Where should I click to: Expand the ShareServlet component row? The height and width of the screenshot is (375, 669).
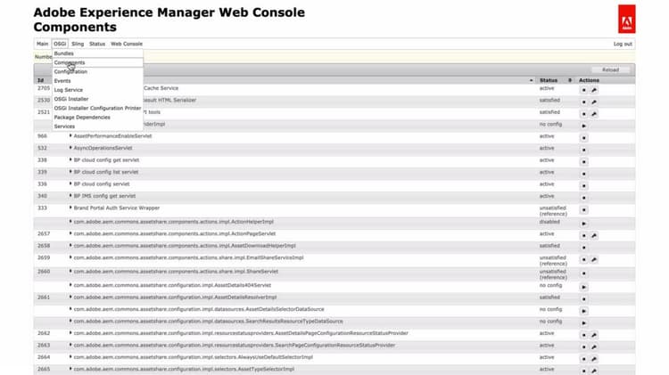tap(70, 272)
